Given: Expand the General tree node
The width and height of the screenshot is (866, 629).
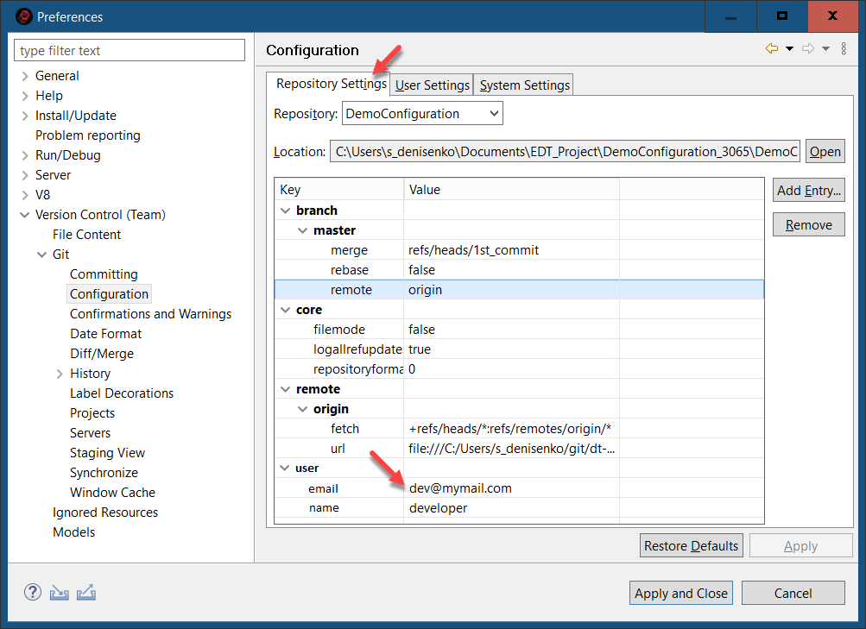Looking at the screenshot, I should click(x=25, y=76).
